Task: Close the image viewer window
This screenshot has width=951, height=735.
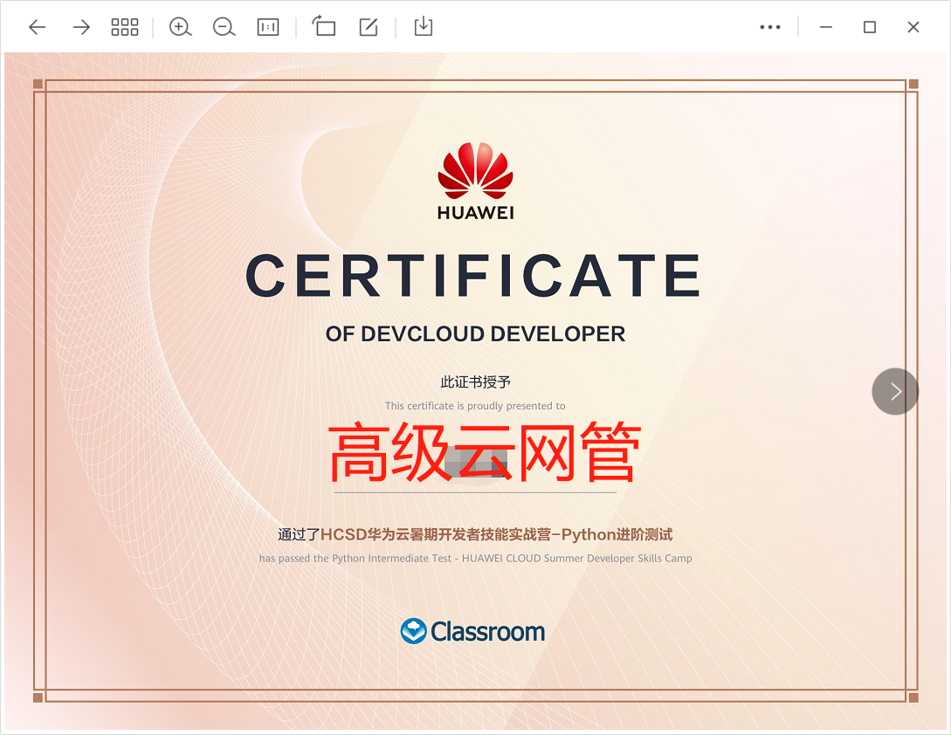Action: pos(913,27)
